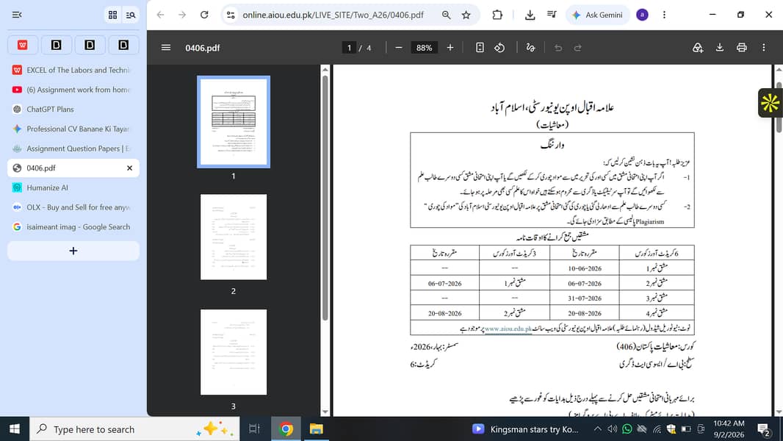Toggle the PDF sidebar menu

(x=166, y=48)
